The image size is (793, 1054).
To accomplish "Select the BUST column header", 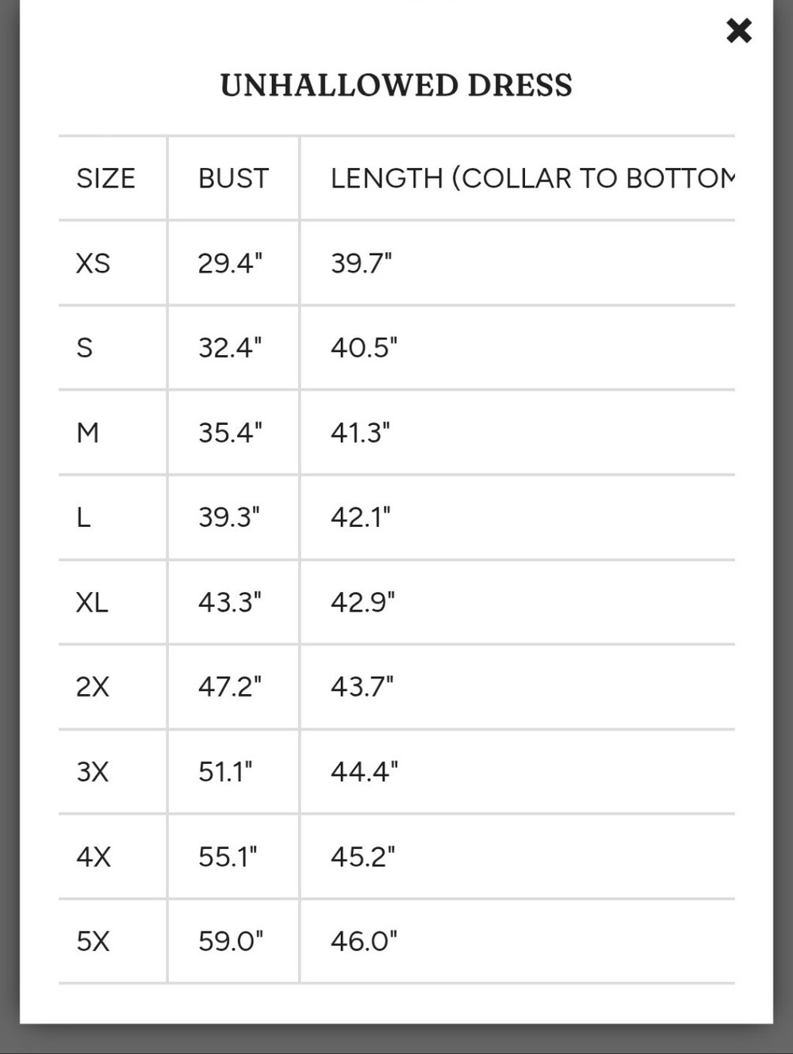I will [233, 178].
